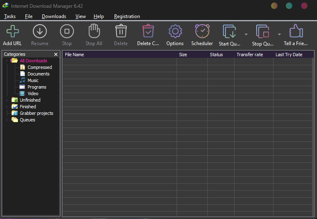Viewport: 317px width, 219px height.
Task: Click the Start Queue toolbar icon
Action: (x=229, y=31)
